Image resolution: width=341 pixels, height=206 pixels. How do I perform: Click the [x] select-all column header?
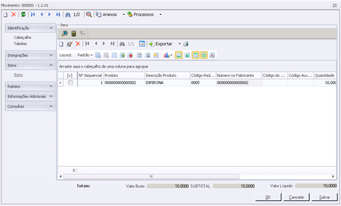click(x=70, y=75)
